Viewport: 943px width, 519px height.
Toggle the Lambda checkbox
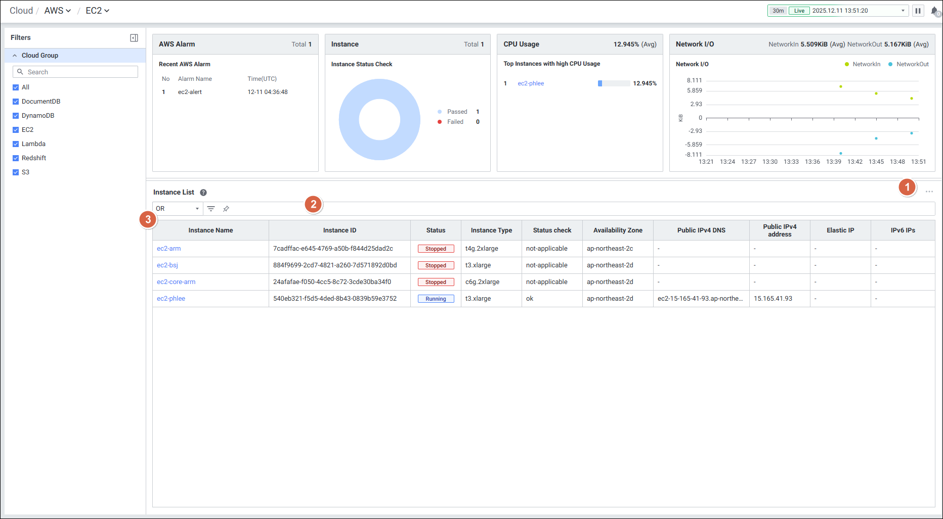(16, 144)
